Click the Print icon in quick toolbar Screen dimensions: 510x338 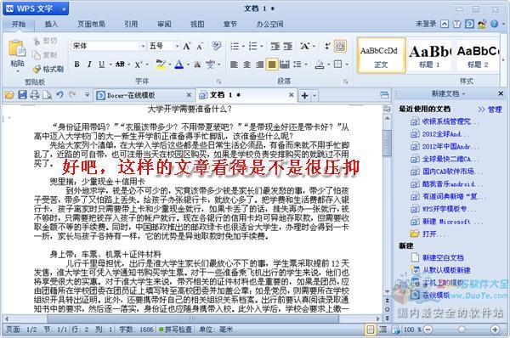click(35, 95)
